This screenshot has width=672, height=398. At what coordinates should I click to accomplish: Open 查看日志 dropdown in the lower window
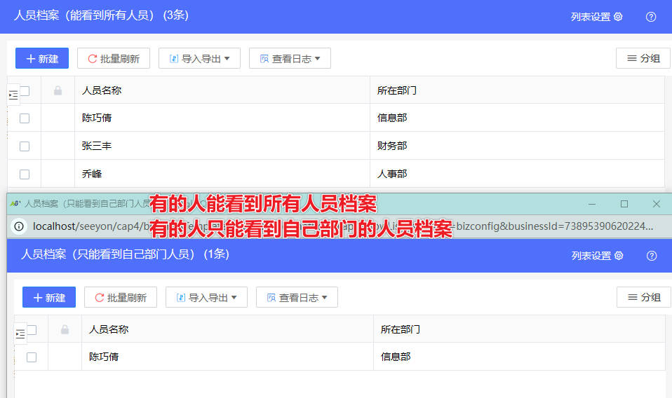(297, 298)
